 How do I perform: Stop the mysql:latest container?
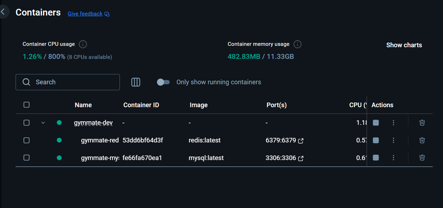tap(376, 158)
